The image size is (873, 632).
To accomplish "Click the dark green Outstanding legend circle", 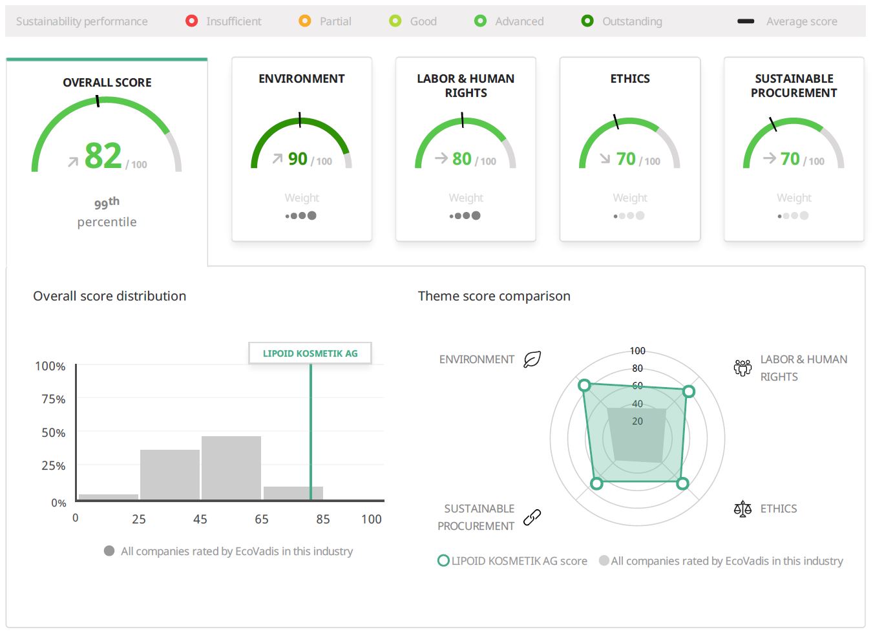I will 587,21.
